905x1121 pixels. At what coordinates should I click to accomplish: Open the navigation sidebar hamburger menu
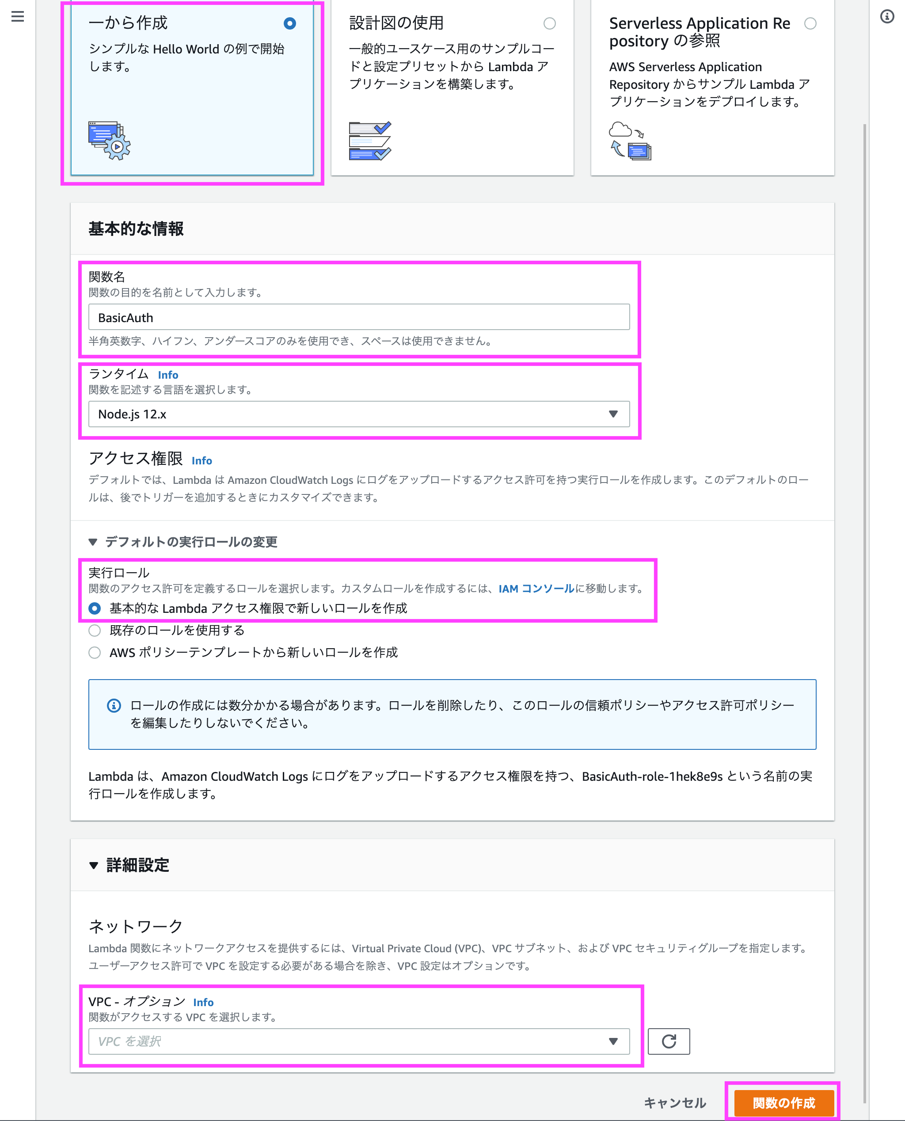coord(17,17)
